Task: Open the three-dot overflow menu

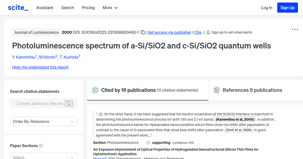Action: (295, 29)
